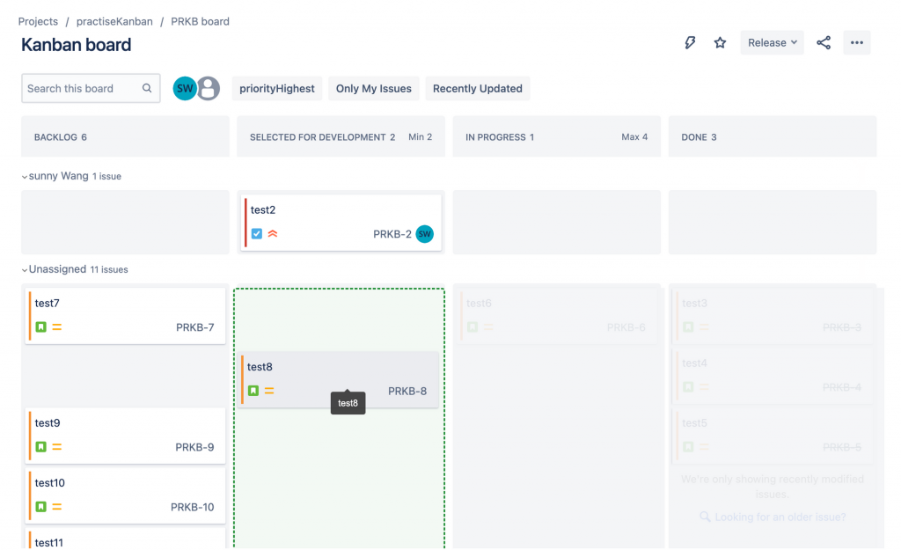Open the Release dropdown
This screenshot has width=901, height=550.
point(772,42)
